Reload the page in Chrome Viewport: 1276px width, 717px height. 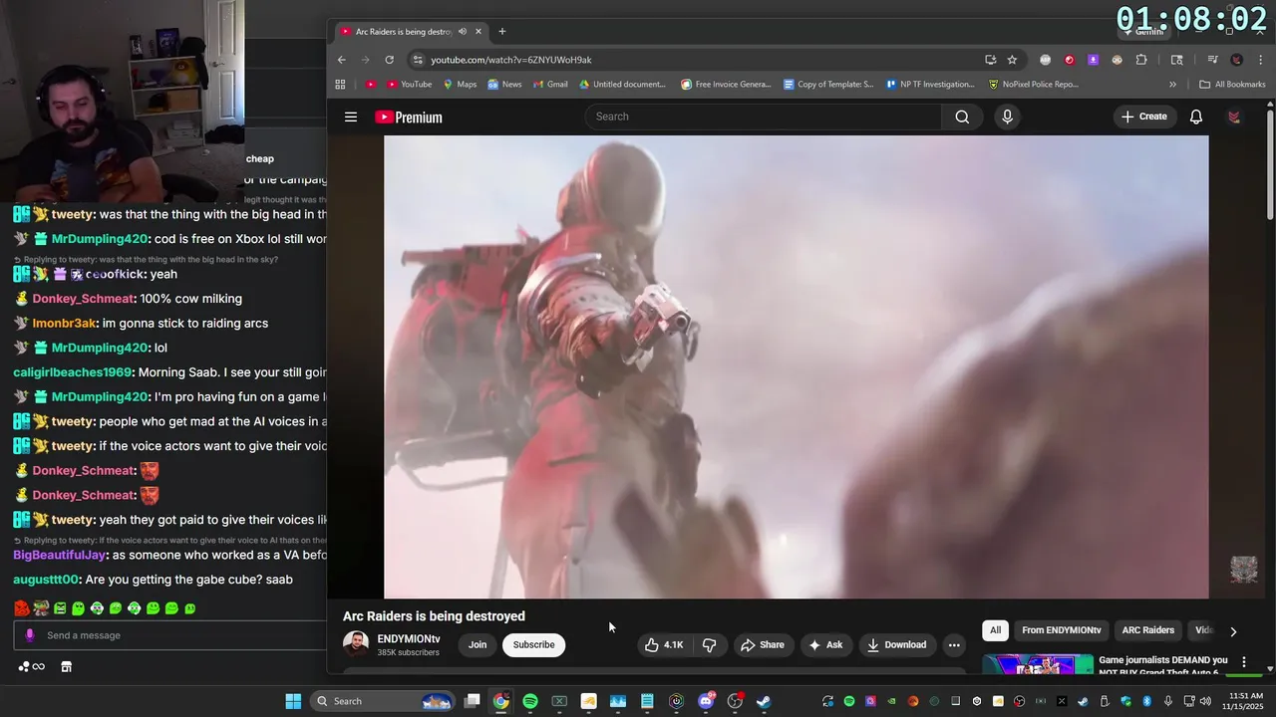(389, 60)
